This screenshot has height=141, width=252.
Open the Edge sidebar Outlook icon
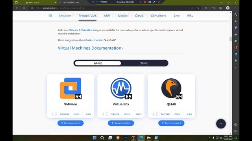click(x=235, y=54)
